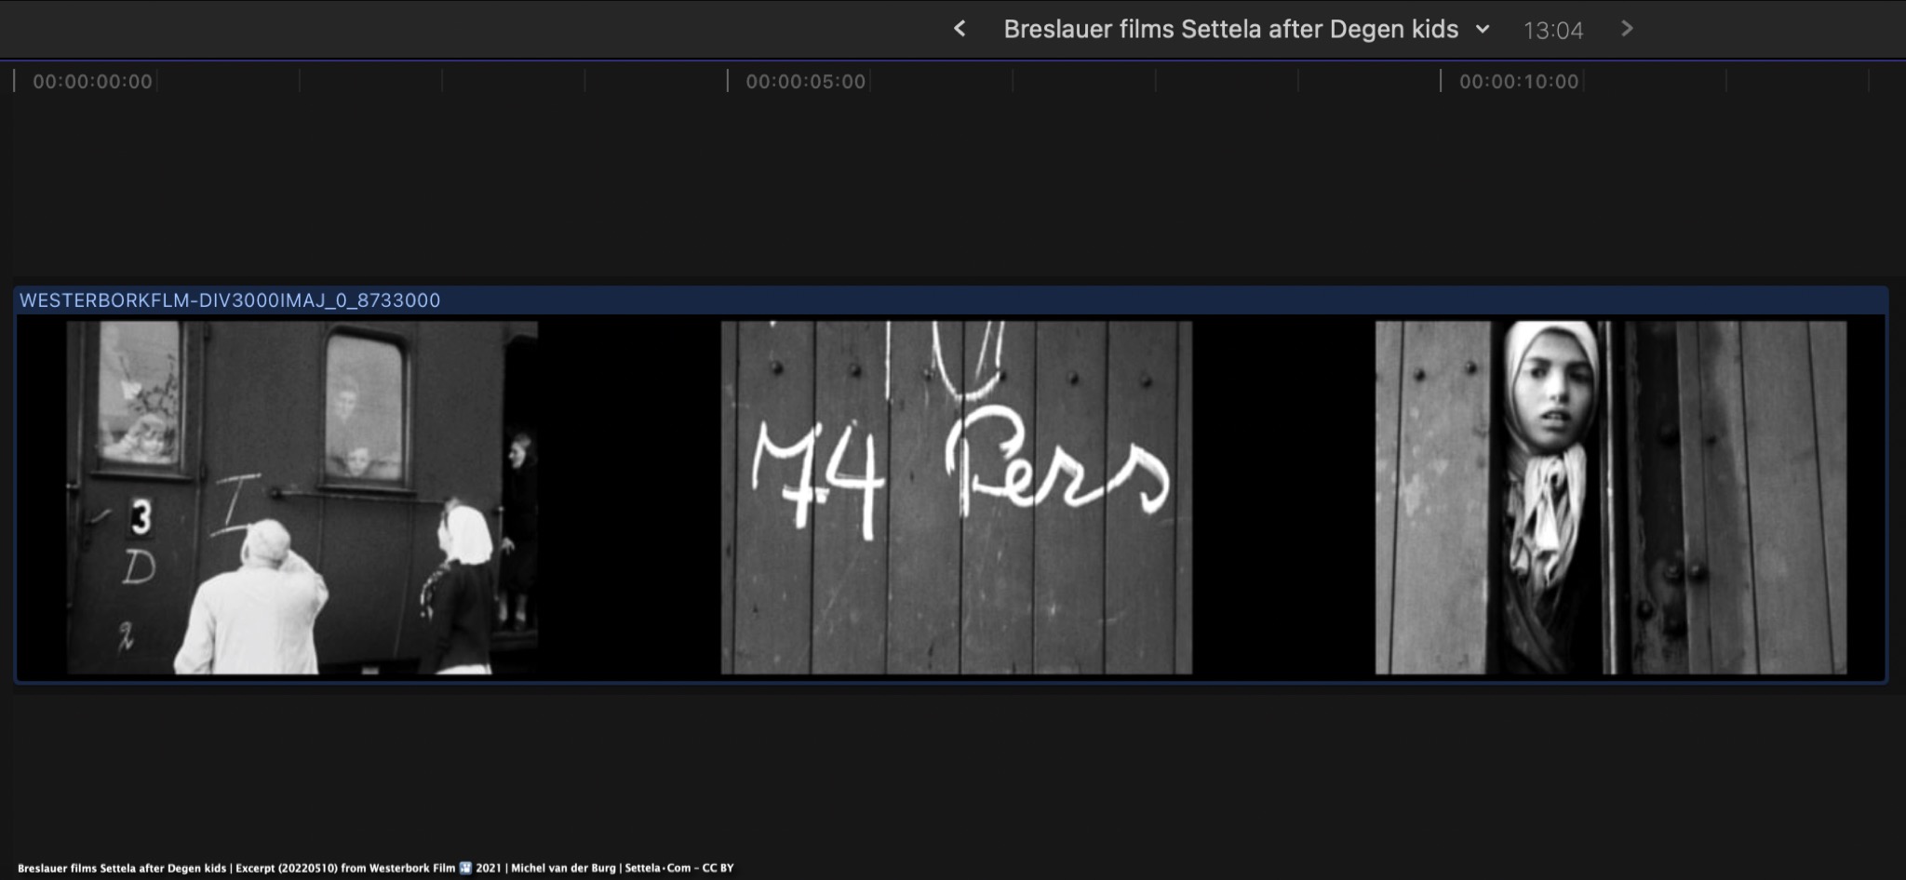This screenshot has width=1906, height=880.
Task: Jump to 00:00:05:00 on the ruler
Action: point(805,82)
